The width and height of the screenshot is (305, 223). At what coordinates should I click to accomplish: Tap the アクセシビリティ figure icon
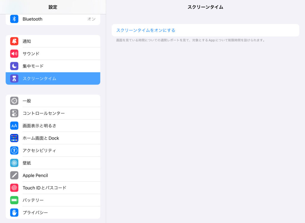tap(14, 150)
